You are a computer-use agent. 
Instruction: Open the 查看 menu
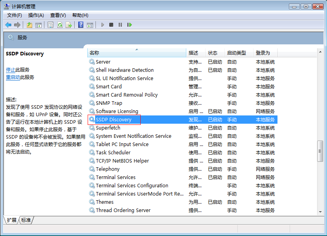click(57, 15)
